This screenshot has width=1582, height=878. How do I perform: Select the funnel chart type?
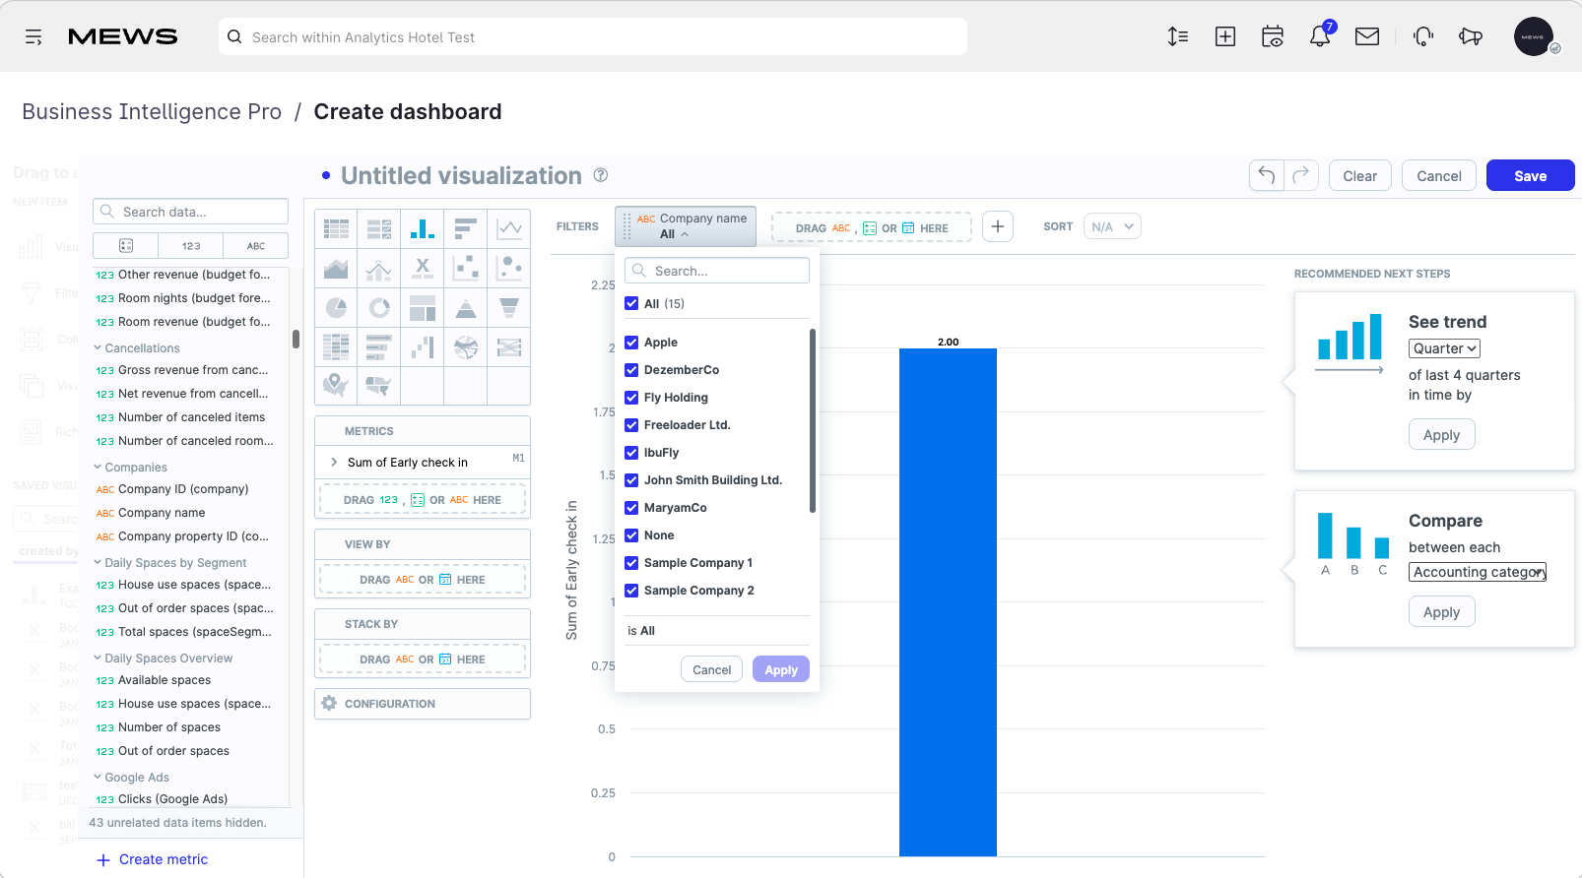tap(509, 307)
